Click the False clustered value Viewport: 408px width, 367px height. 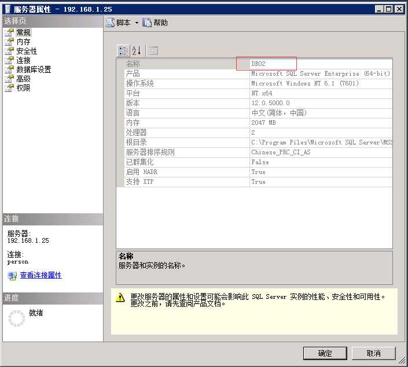[x=260, y=162]
